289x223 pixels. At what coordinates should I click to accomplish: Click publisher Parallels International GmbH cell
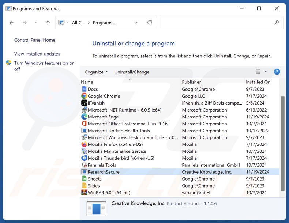[x=211, y=165]
